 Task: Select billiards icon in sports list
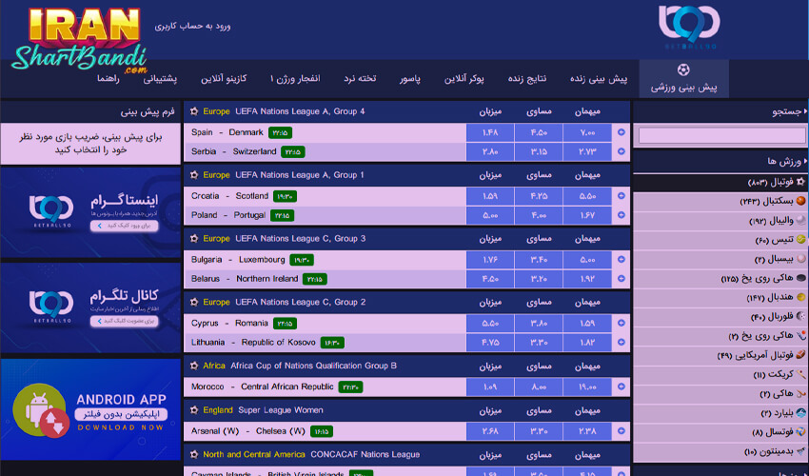pyautogui.click(x=800, y=412)
